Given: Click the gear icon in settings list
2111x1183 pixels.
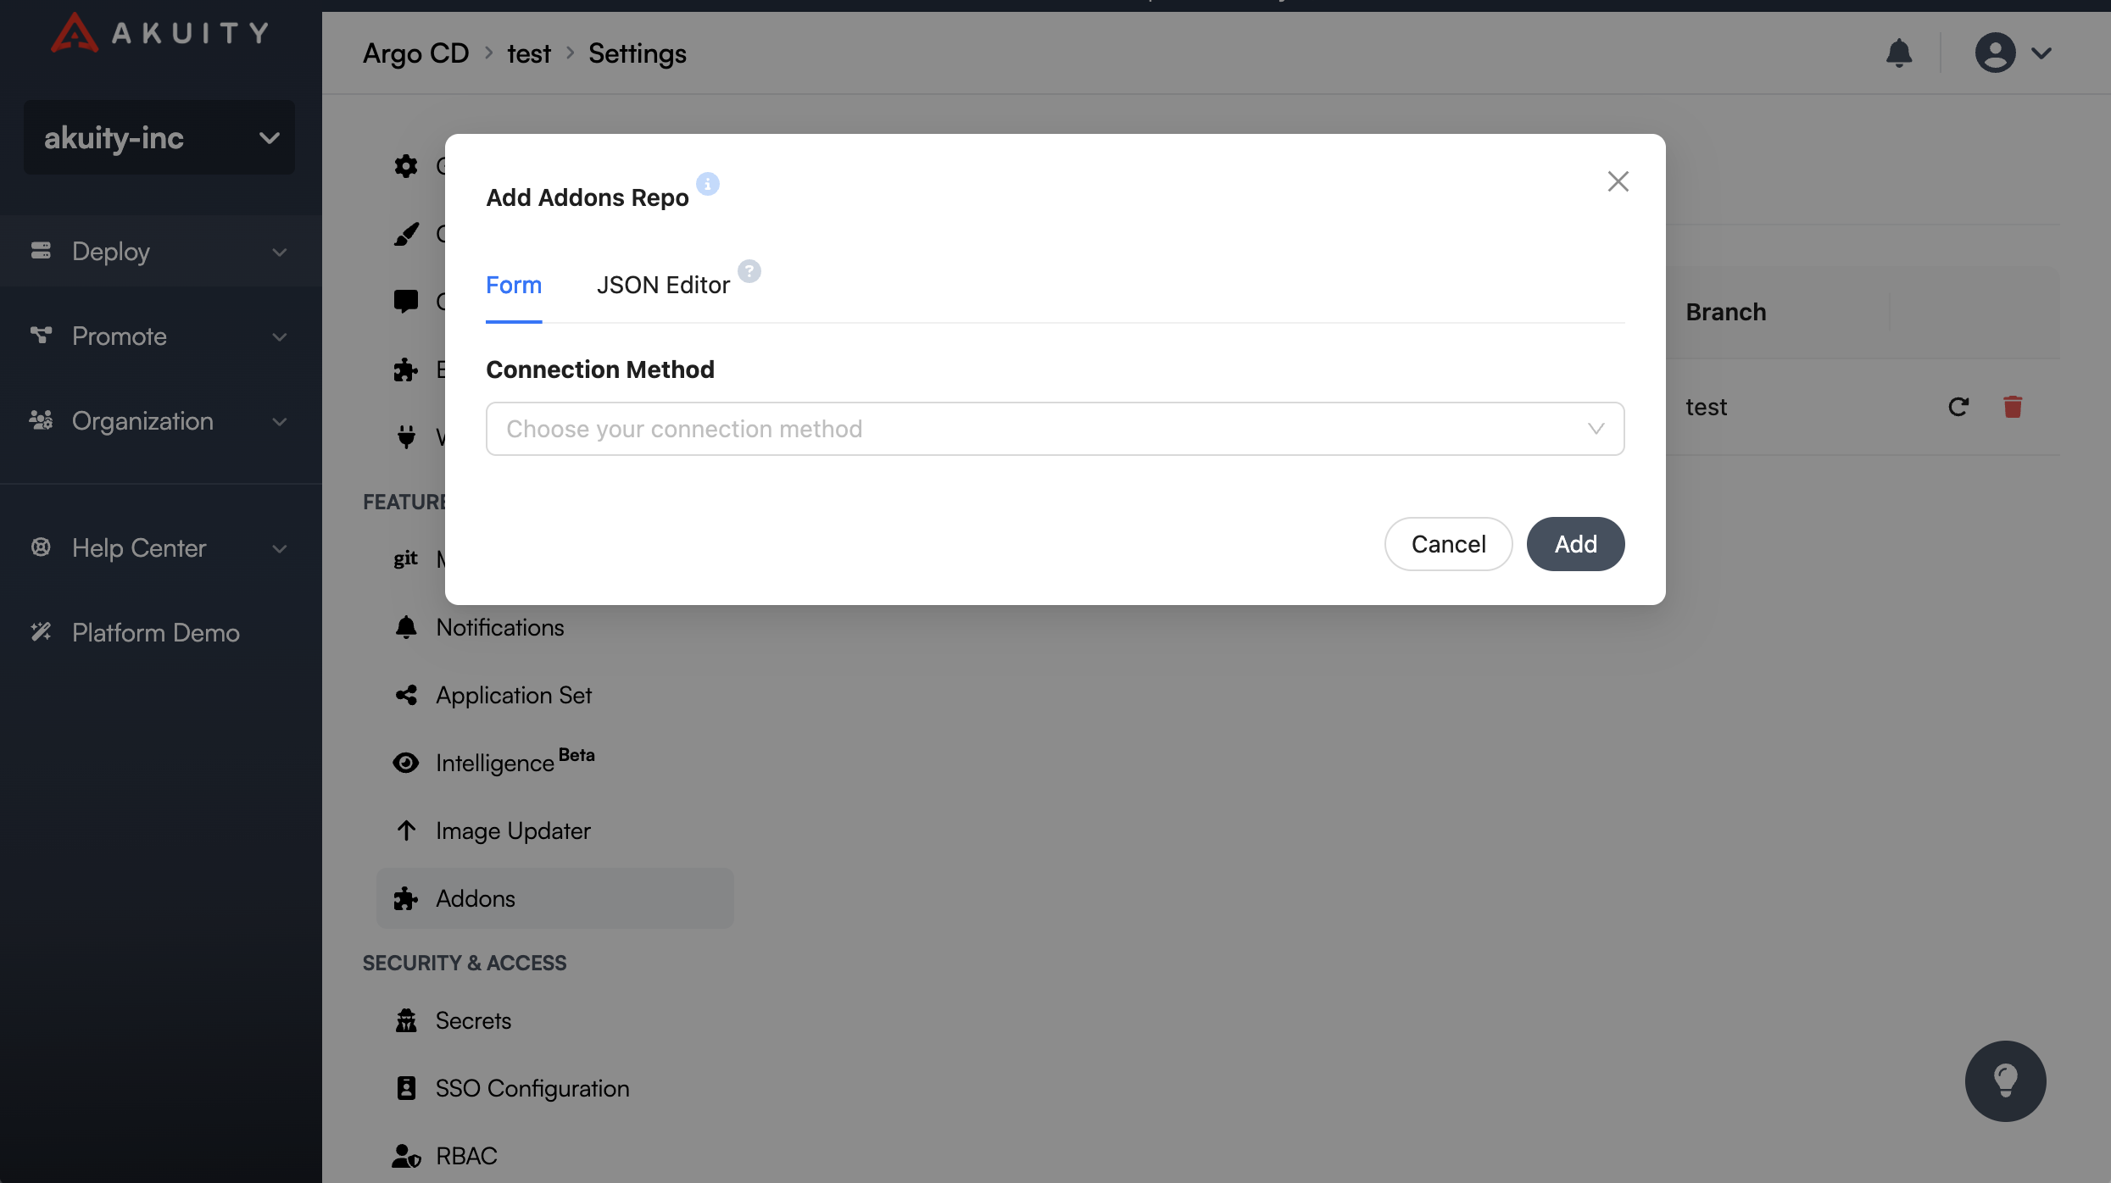Looking at the screenshot, I should 406,166.
